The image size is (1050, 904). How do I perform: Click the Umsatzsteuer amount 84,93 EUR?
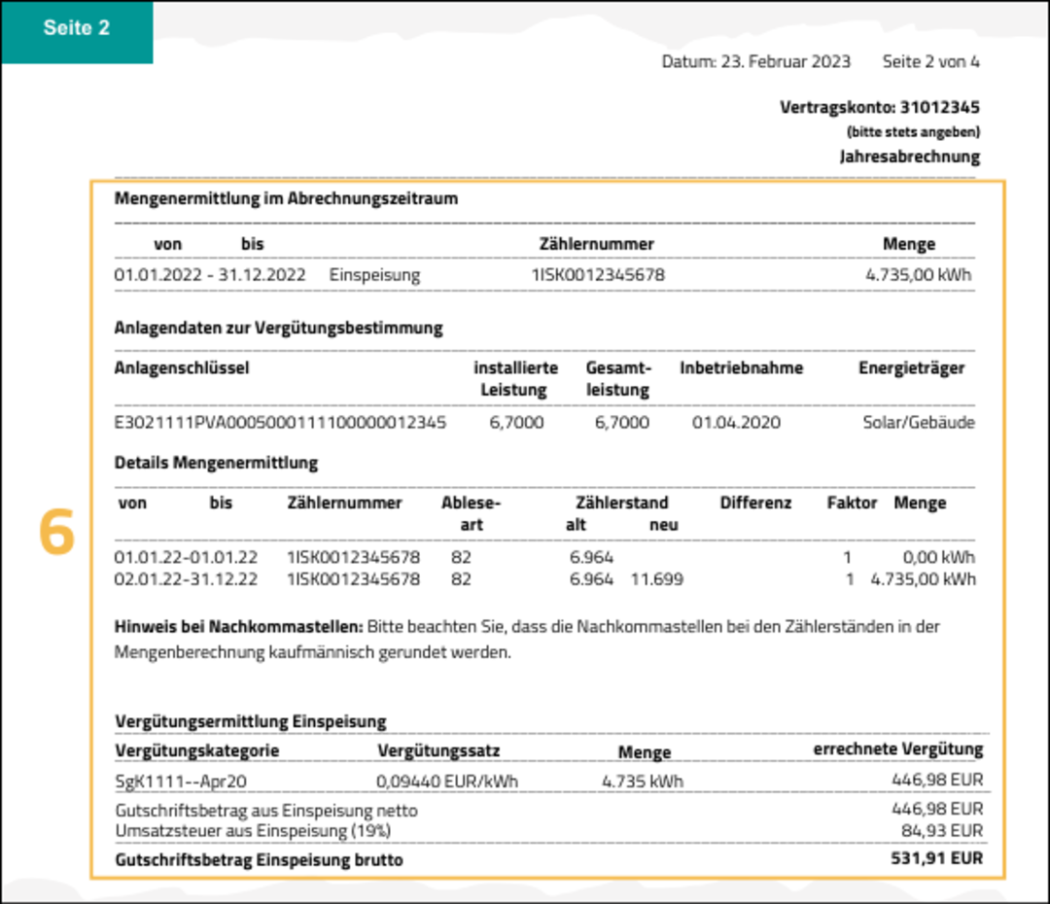942,831
